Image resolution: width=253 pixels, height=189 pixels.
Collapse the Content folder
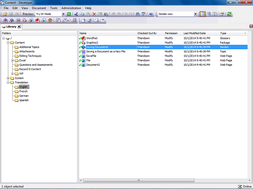pos(8,43)
